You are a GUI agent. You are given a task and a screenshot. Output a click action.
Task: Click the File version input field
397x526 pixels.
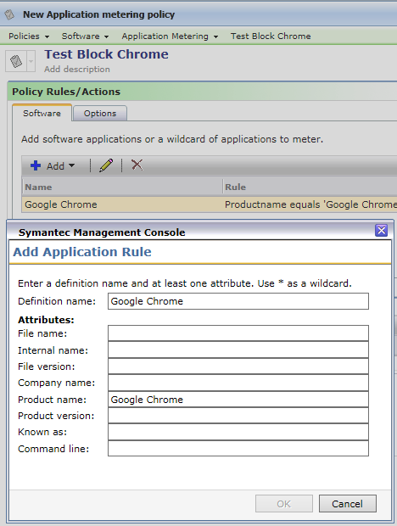(238, 367)
